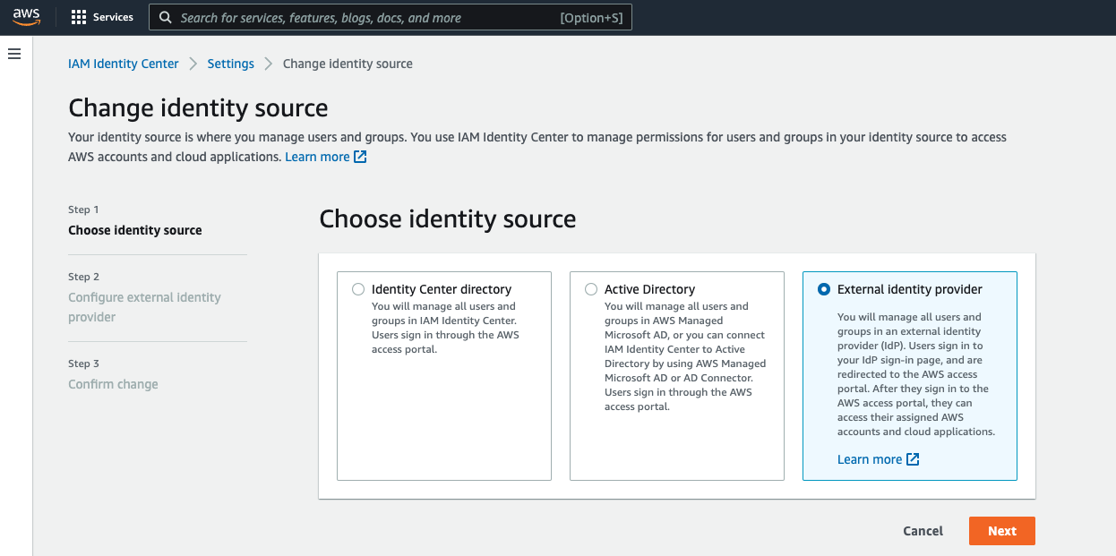Choose the Active Directory radio option

591,289
